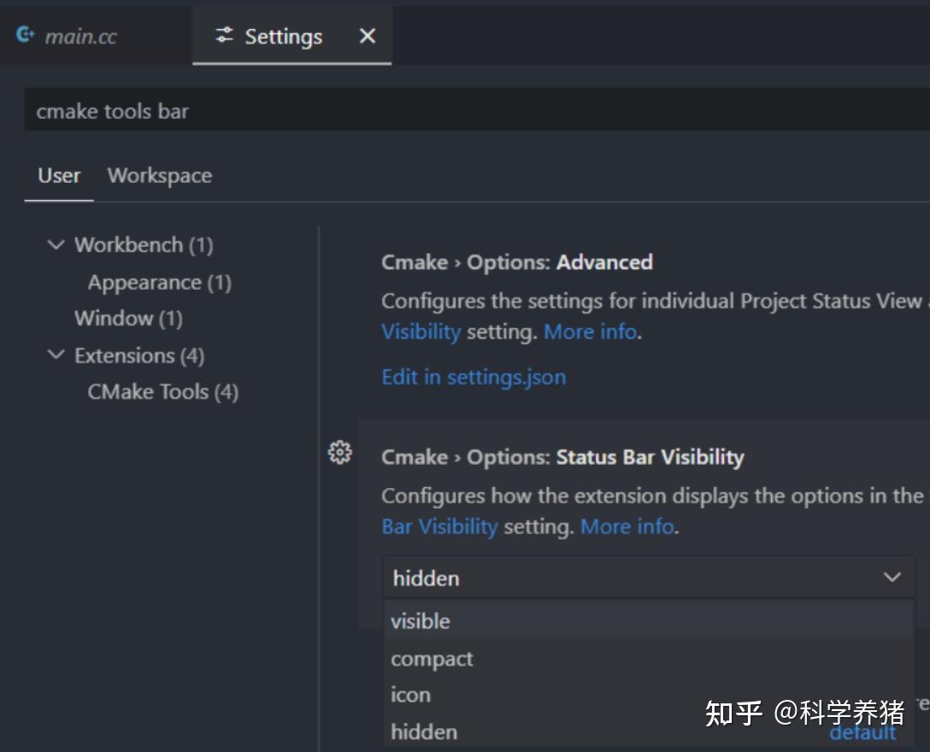
Task: Select compact from the dropdown options
Action: point(432,658)
